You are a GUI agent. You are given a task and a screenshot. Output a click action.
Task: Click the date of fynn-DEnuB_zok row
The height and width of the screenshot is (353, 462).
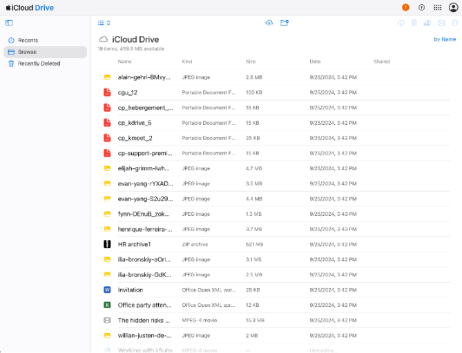pyautogui.click(x=333, y=214)
